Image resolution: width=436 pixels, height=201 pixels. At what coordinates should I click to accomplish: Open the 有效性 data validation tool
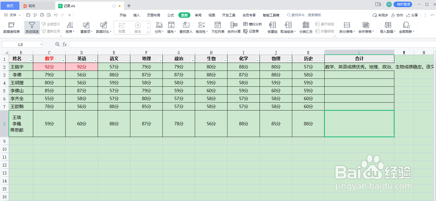[x=202, y=28]
